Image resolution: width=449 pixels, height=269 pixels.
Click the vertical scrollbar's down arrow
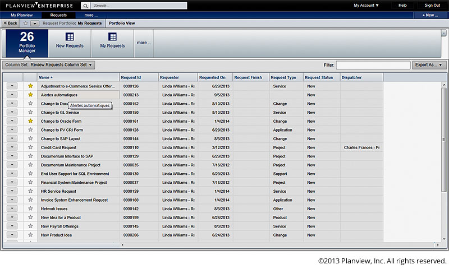(x=444, y=239)
